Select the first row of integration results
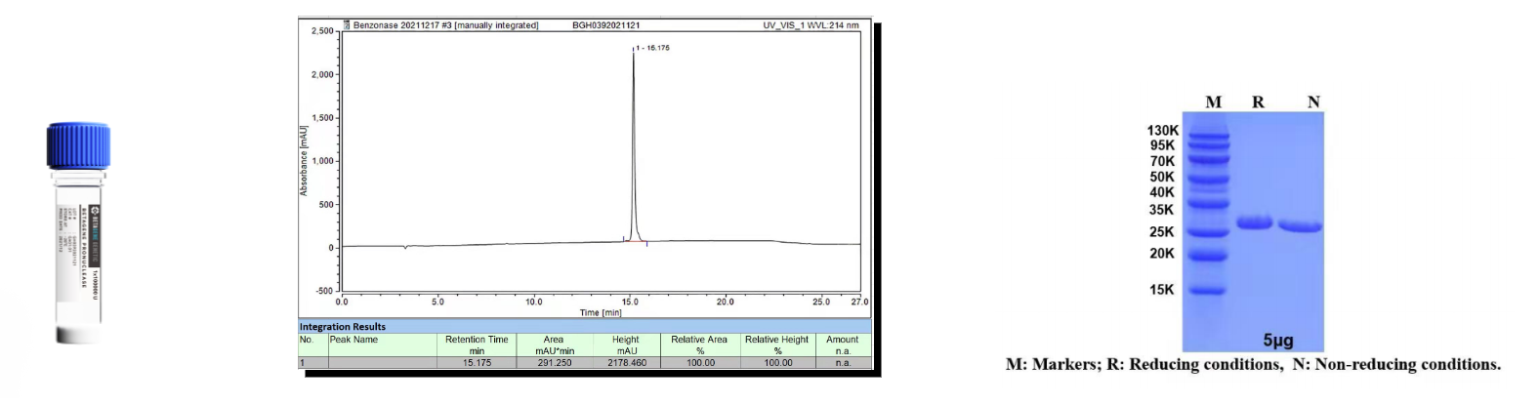The height and width of the screenshot is (405, 1539). (x=584, y=362)
